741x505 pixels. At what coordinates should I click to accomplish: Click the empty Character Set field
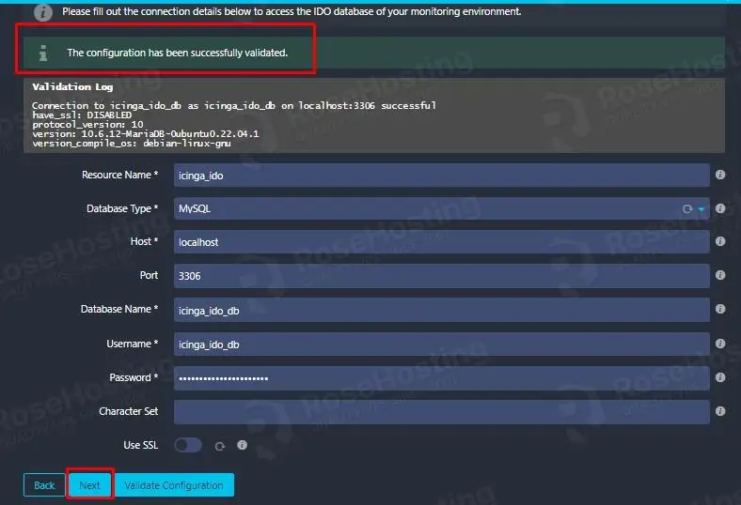440,411
